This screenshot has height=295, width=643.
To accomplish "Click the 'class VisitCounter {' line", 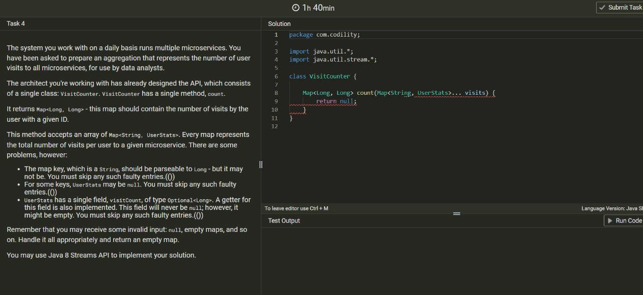I will coord(323,76).
